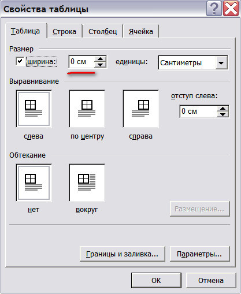The height and width of the screenshot is (294, 241).
Task: Confirm with the ОК button
Action: 156,280
